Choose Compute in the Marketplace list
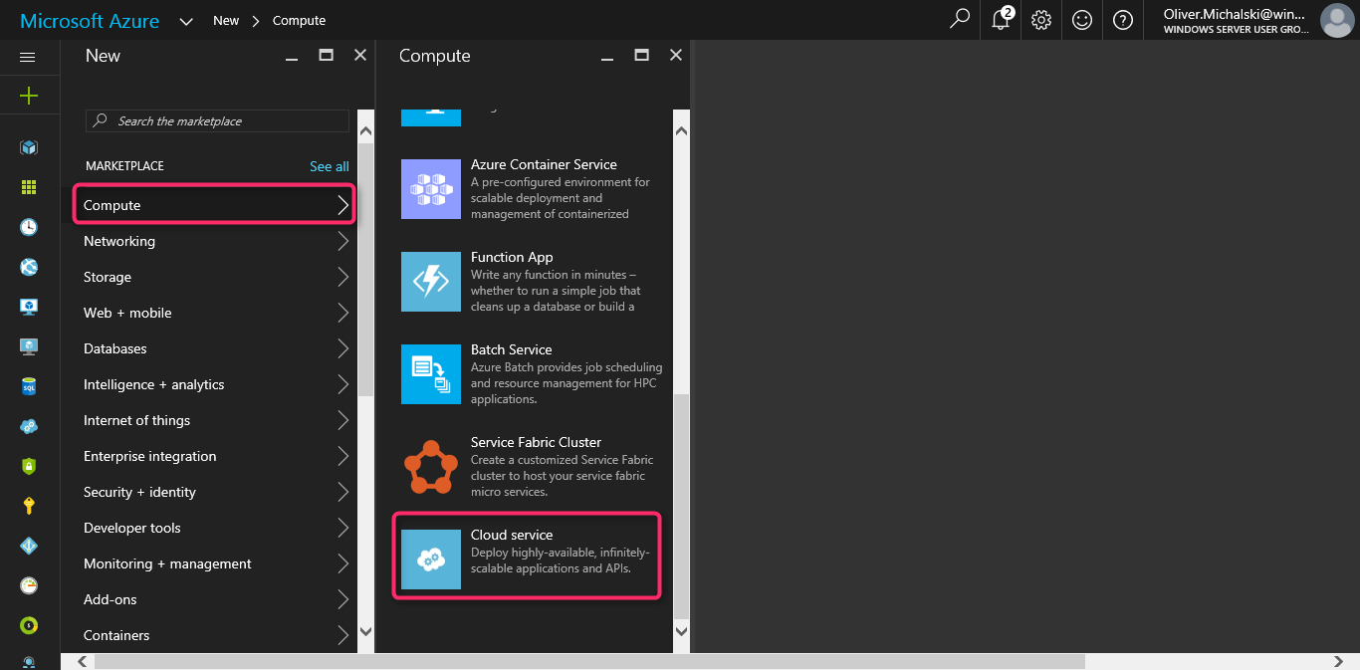Screen dimensions: 1360x670 [215, 205]
